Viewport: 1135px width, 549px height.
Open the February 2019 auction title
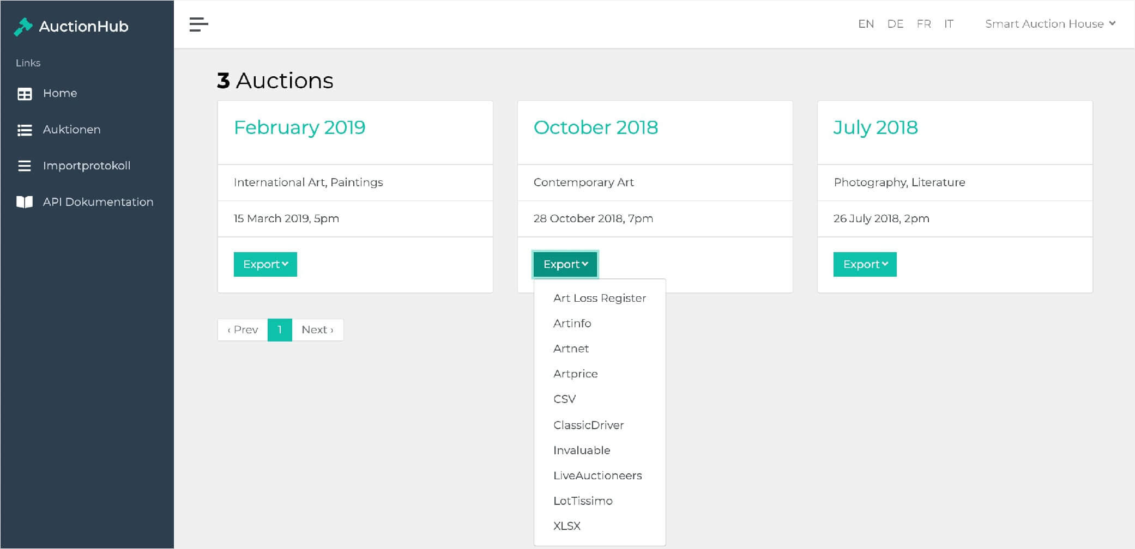click(299, 127)
